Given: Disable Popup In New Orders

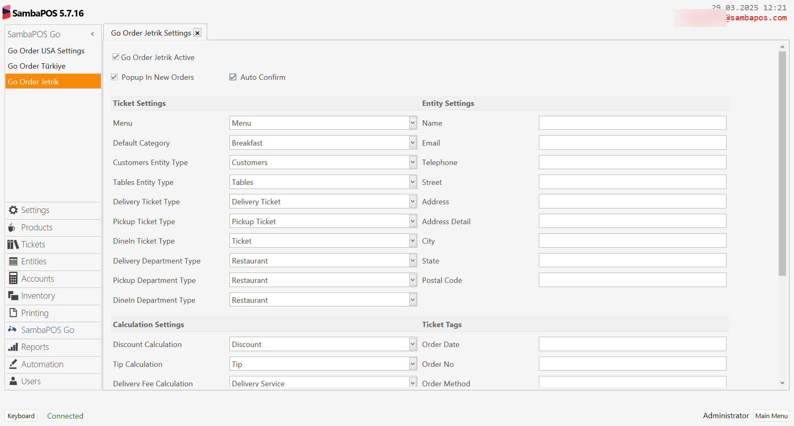Looking at the screenshot, I should [114, 77].
